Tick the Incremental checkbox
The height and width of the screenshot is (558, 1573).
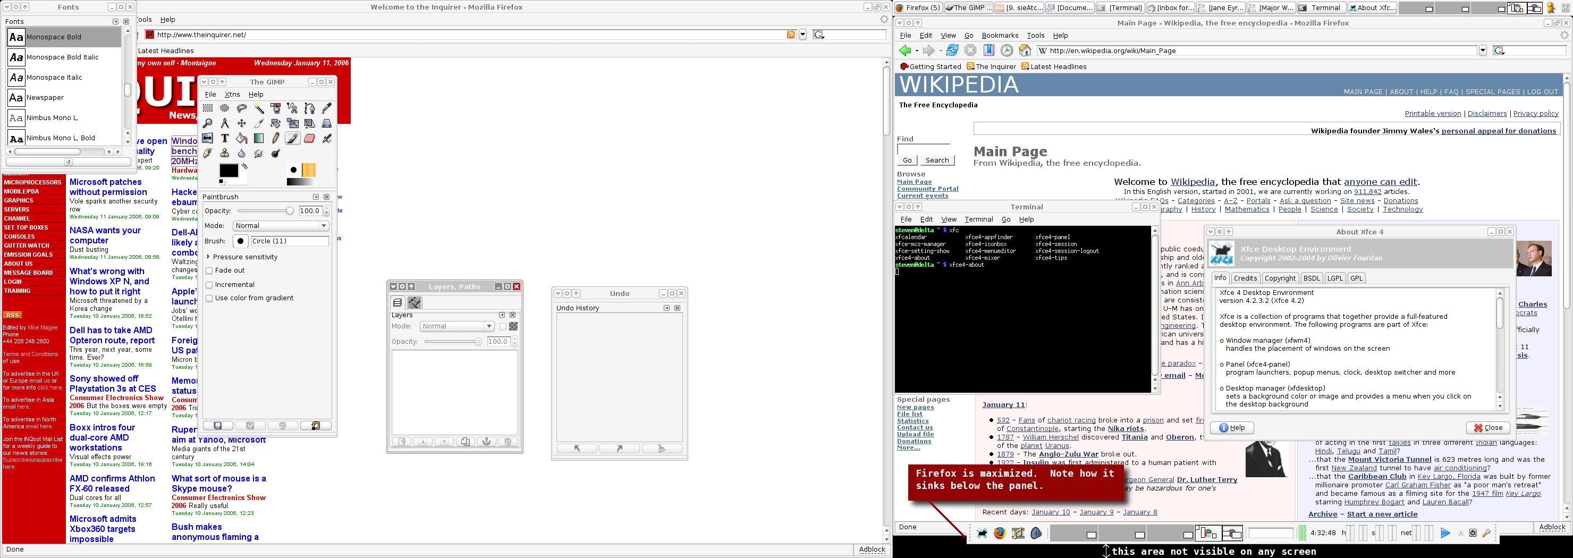click(209, 285)
